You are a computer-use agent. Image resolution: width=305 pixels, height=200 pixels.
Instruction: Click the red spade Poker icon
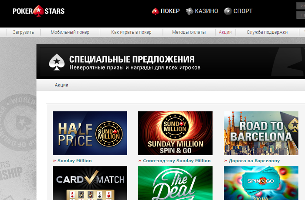155,11
